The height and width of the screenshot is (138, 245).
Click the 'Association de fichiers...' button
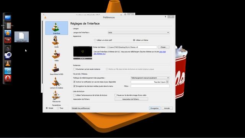tap(131, 99)
